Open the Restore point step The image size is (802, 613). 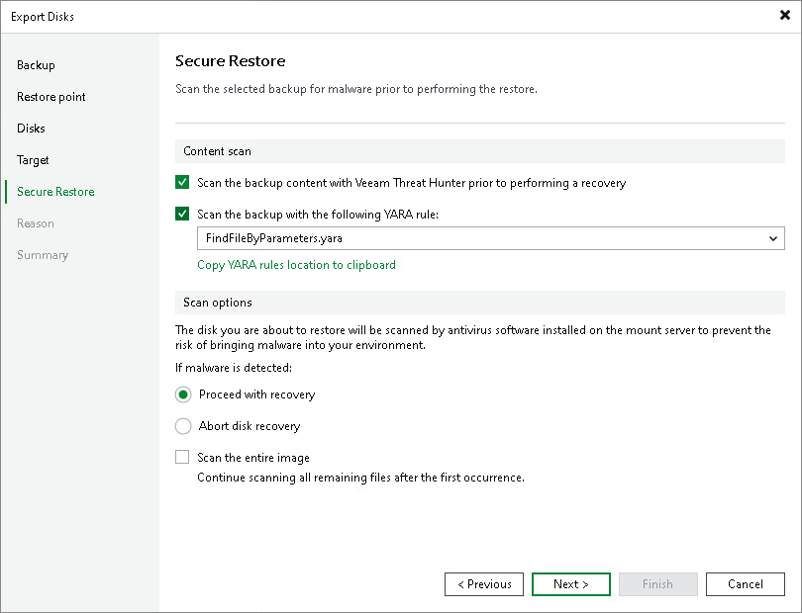[x=50, y=96]
